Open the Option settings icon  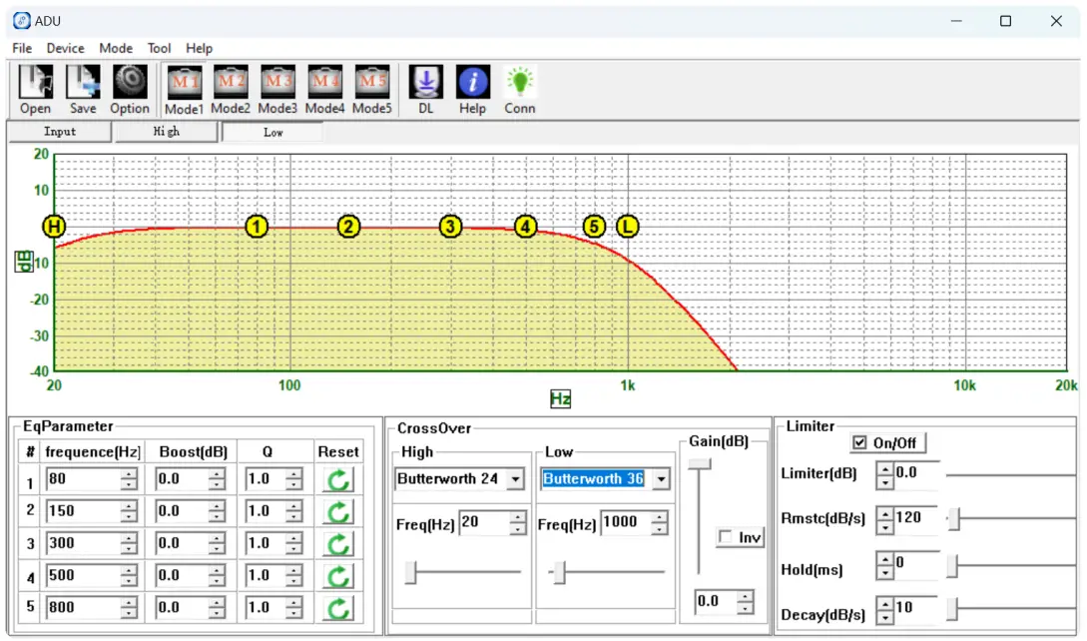(130, 83)
